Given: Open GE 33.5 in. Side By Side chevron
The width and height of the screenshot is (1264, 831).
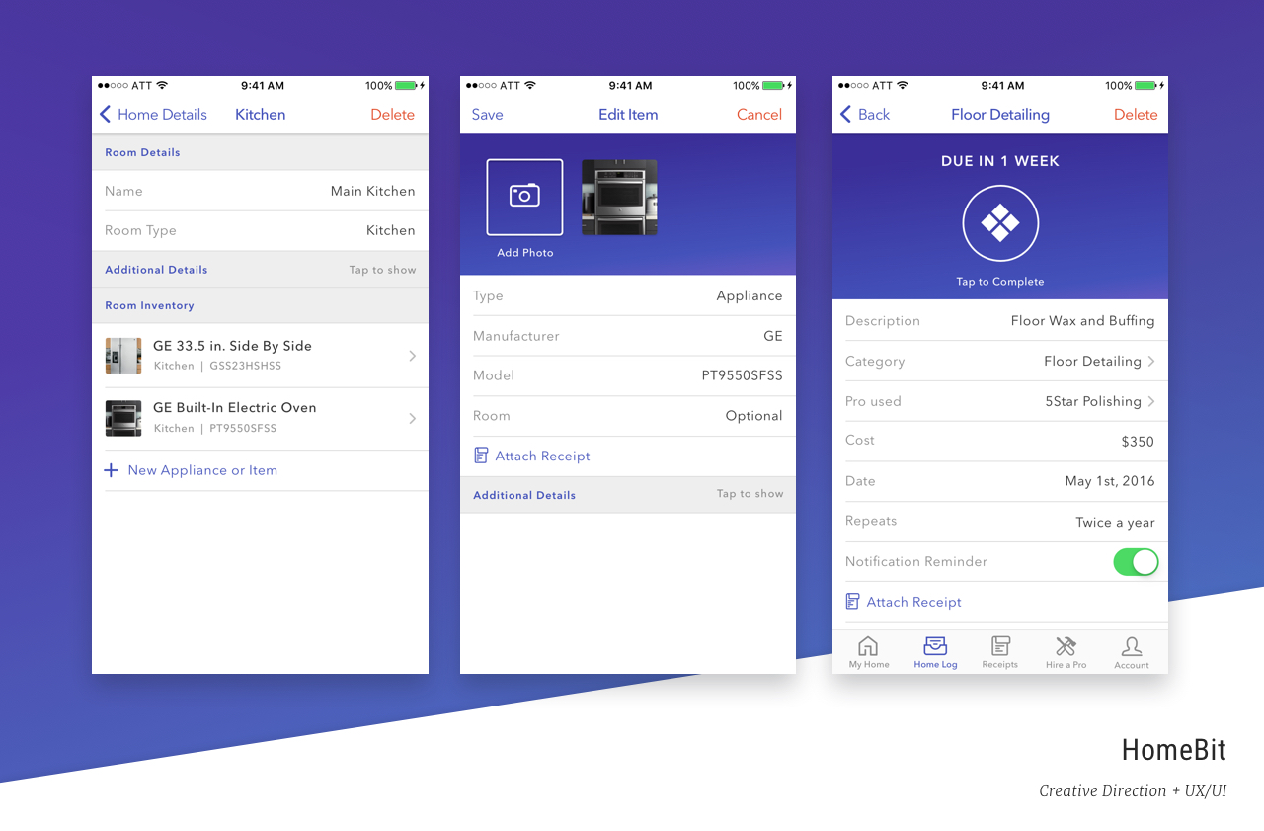Looking at the screenshot, I should (412, 356).
